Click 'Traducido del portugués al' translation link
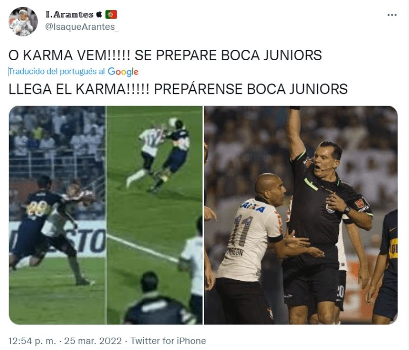 click(x=56, y=72)
